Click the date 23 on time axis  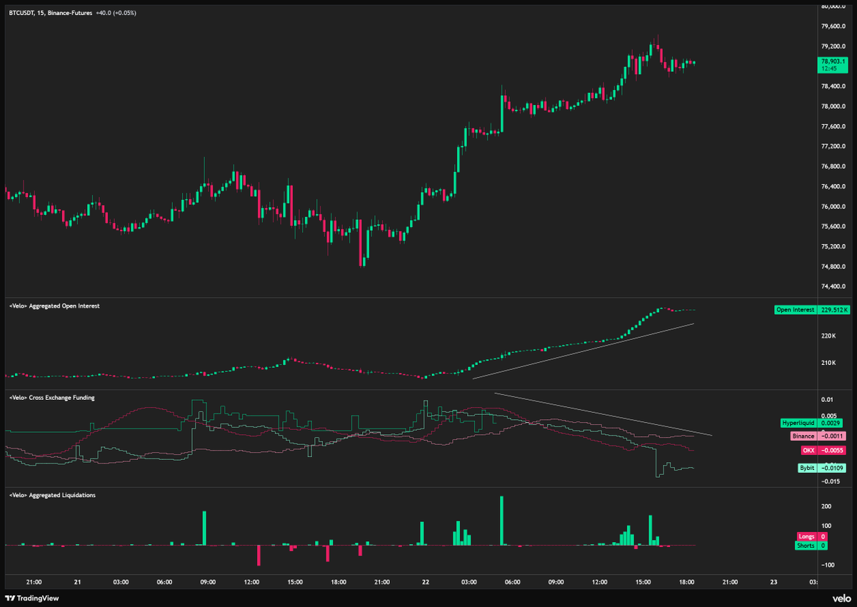[x=773, y=582]
